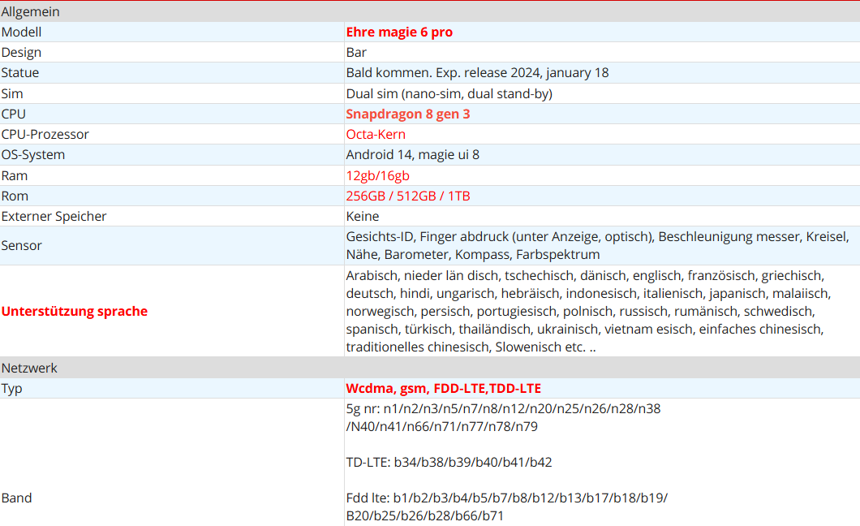Viewport: 860px width, 526px height.
Task: Select the 'Ram' row label
Action: [15, 175]
